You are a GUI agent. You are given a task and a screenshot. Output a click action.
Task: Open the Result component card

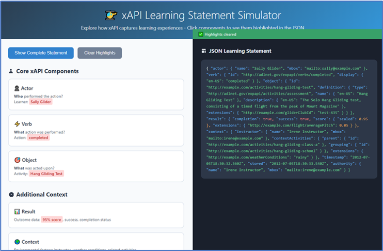[96, 215]
